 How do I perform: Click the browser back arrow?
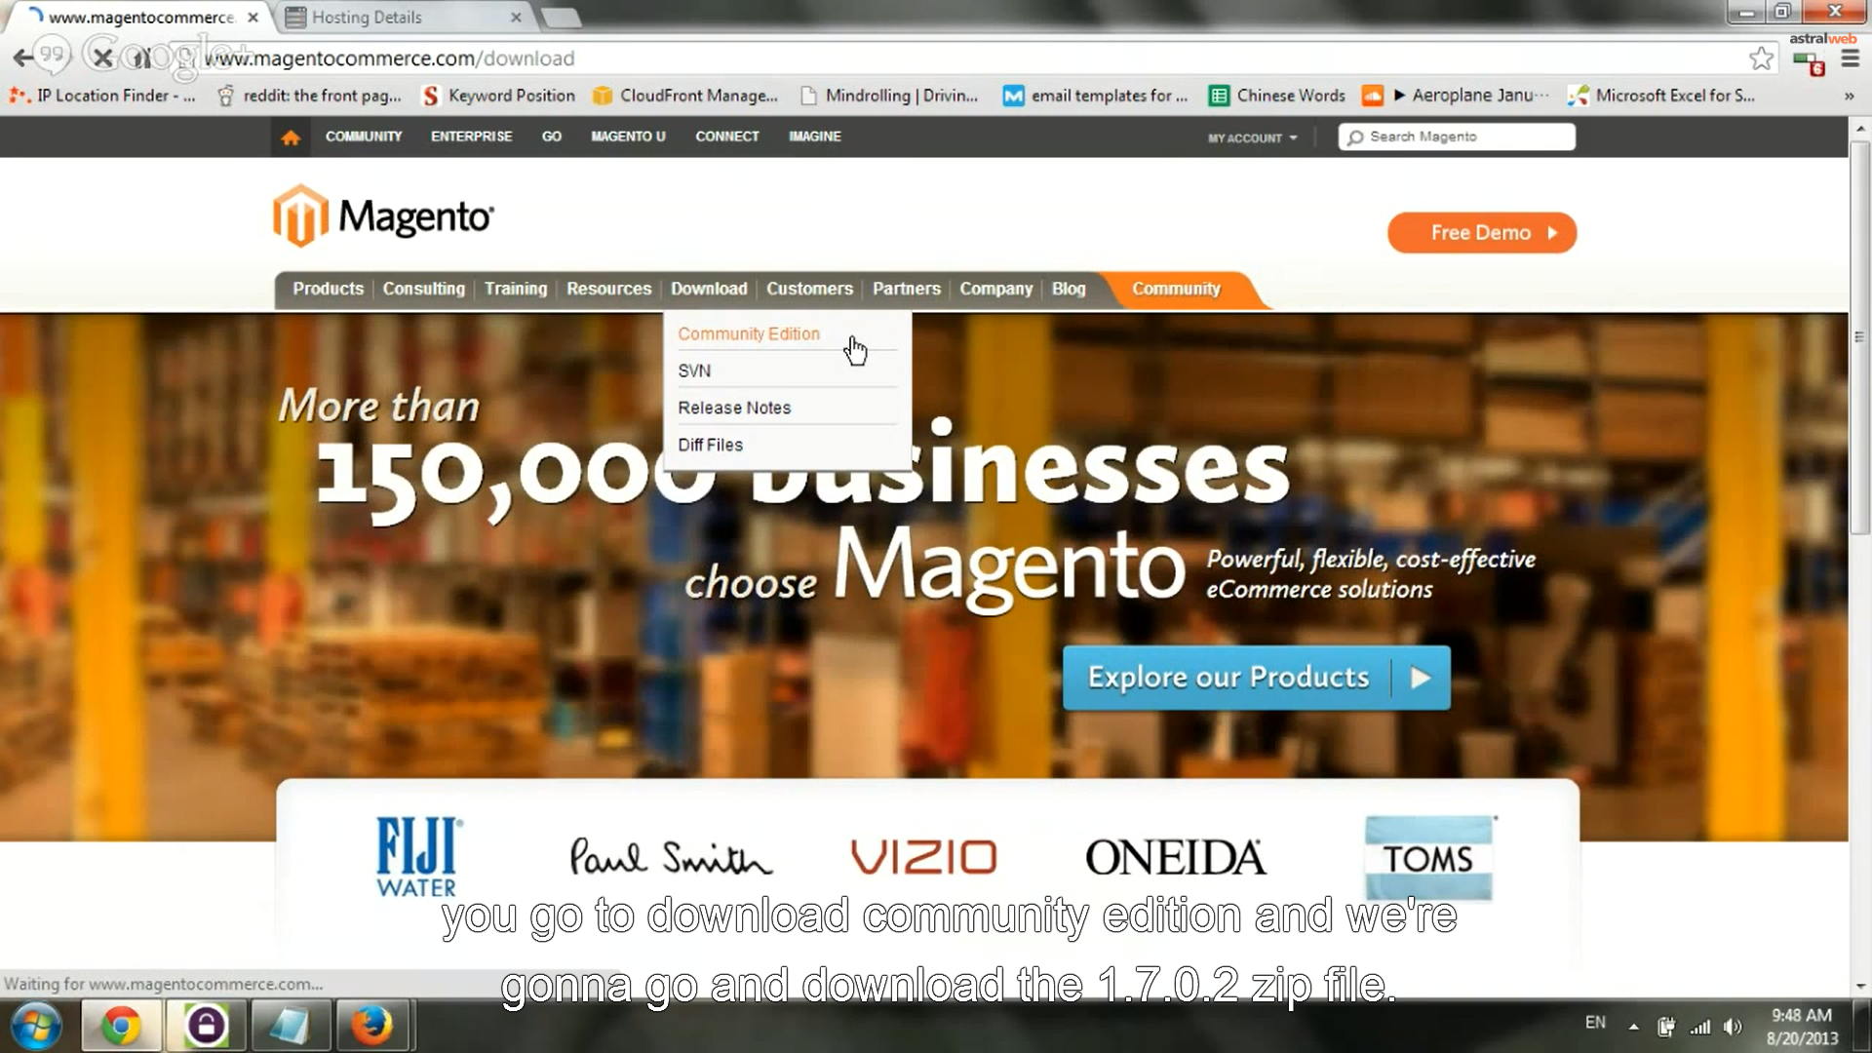22,58
